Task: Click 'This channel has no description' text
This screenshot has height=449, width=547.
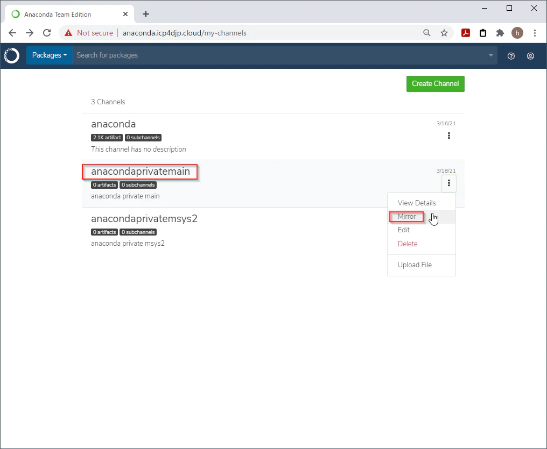Action: [x=138, y=149]
